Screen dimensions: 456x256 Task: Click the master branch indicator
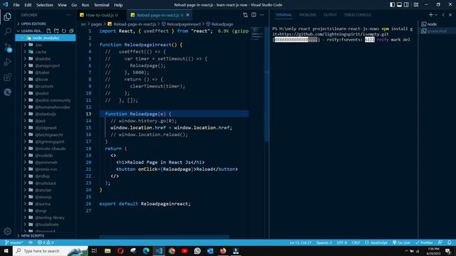14,242
